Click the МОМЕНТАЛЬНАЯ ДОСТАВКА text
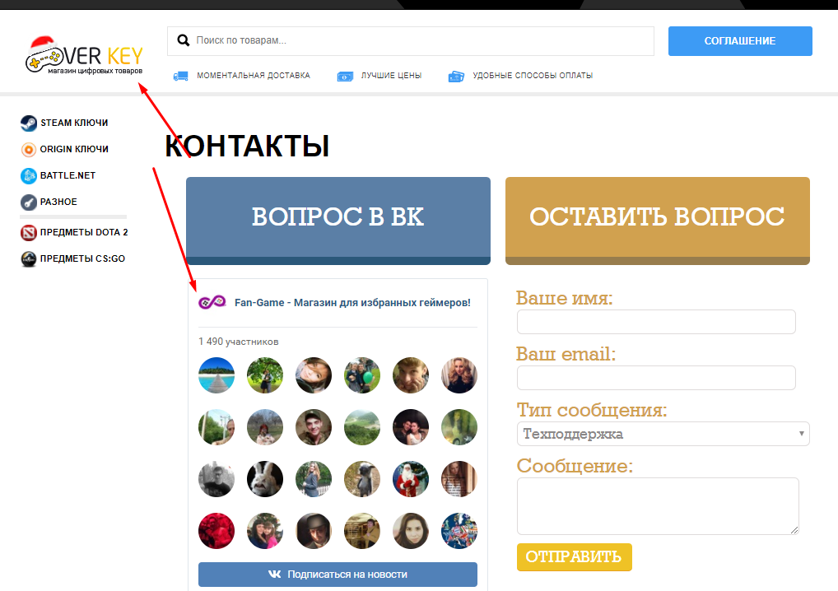This screenshot has width=838, height=591. (x=254, y=76)
